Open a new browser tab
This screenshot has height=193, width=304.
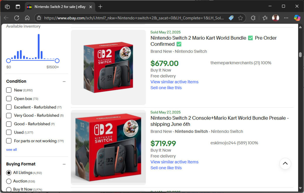click(x=100, y=7)
